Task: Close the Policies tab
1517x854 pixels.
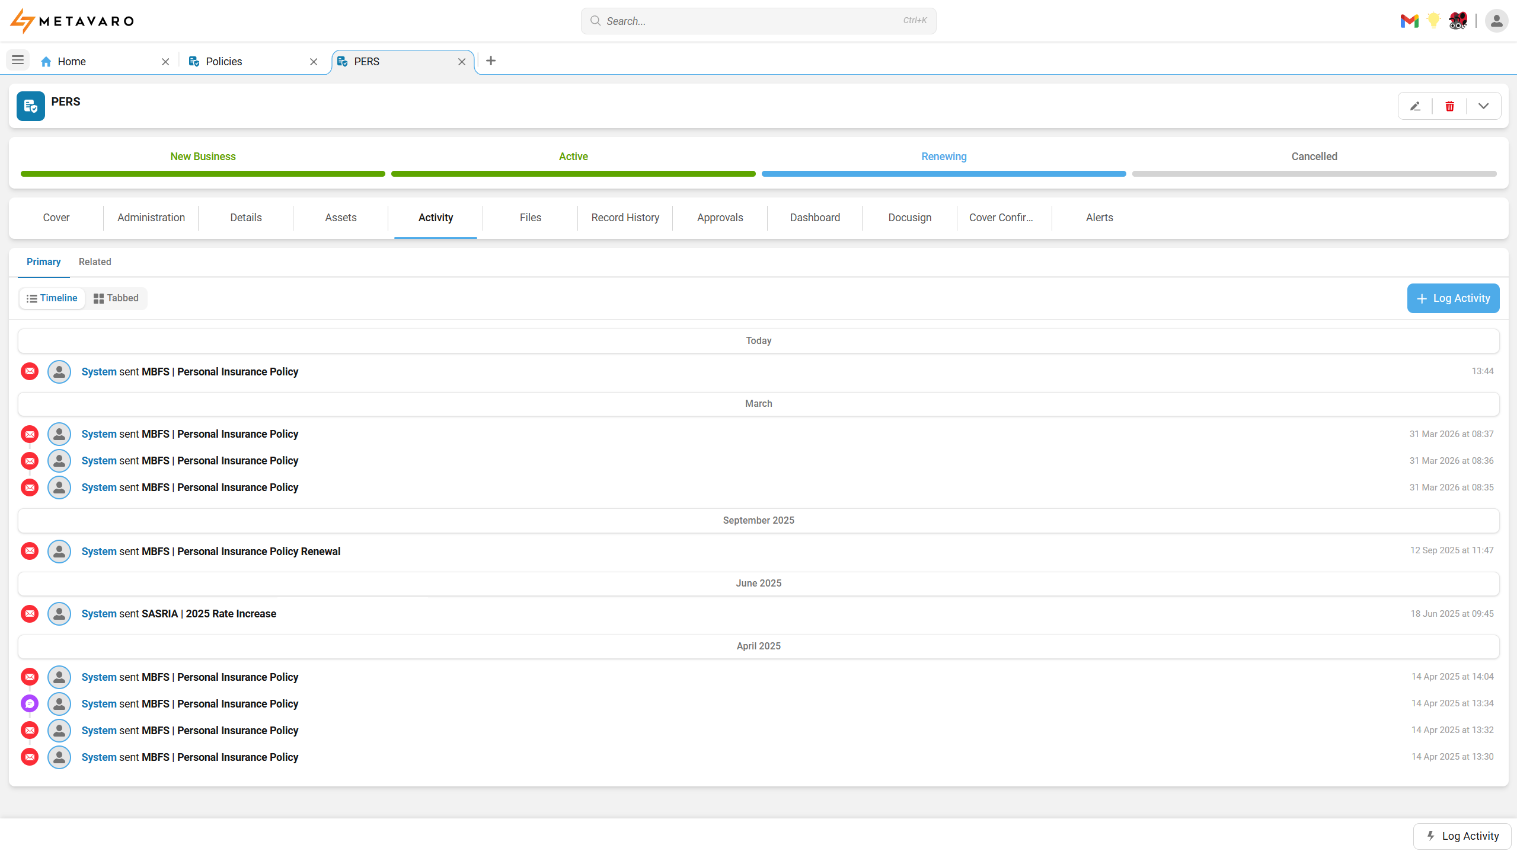Action: coord(314,62)
